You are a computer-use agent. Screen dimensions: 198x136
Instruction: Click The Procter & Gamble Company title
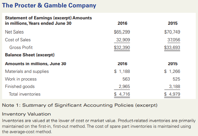[49, 6]
